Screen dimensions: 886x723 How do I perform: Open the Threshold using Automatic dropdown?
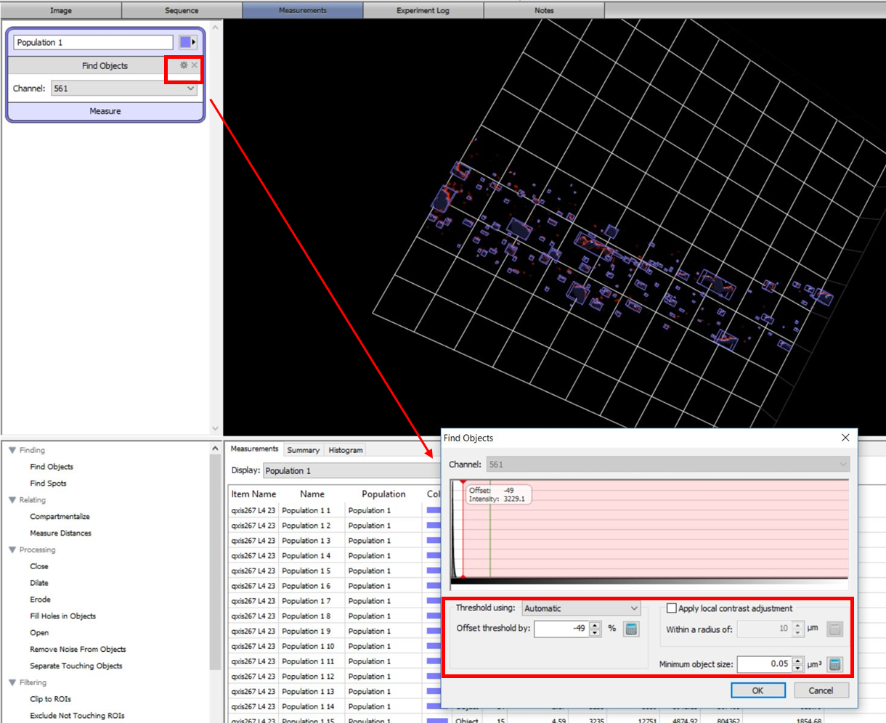581,608
